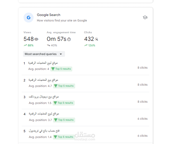
Task: Click the Views metric value 548
Action: [29, 39]
